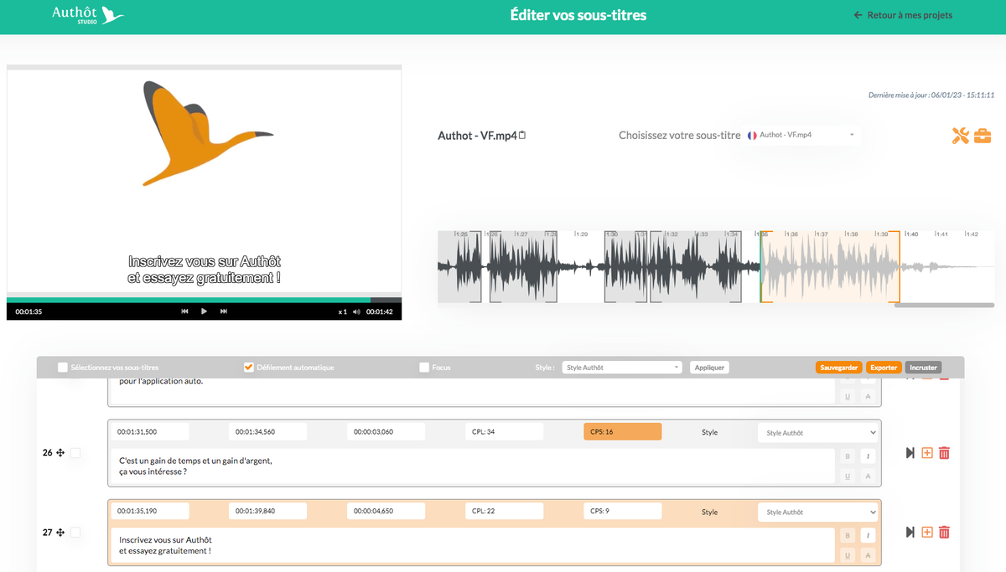Click Retour à mes projets link
1006x572 pixels.
pyautogui.click(x=903, y=15)
